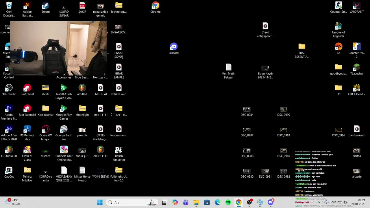Open the Recycle Bin (Geri Dönüşü...) icon
370x208 pixels.
(x=9, y=9)
